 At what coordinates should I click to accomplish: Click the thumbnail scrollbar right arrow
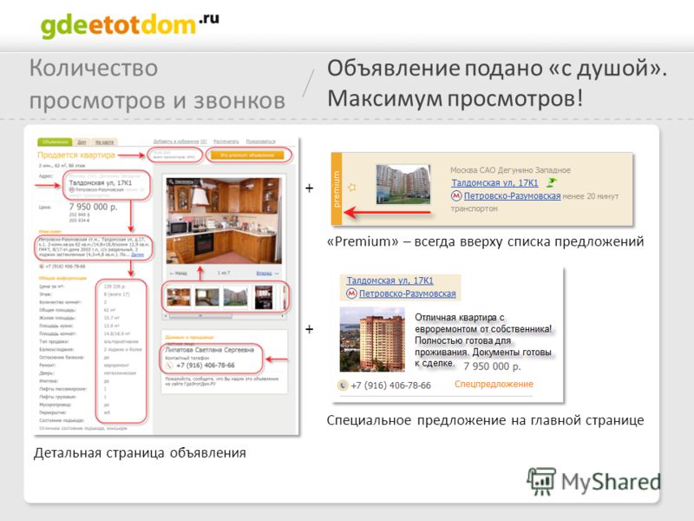(x=283, y=316)
